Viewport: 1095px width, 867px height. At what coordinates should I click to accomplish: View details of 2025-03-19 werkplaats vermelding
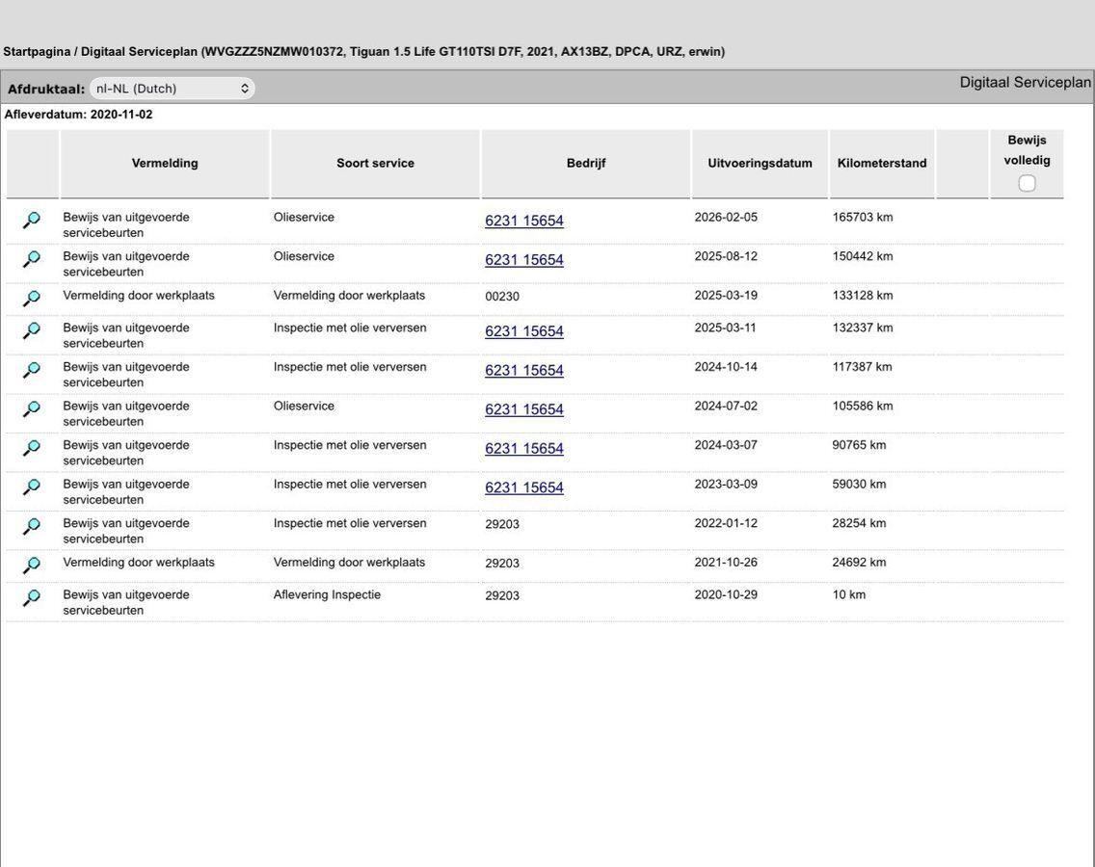pyautogui.click(x=32, y=298)
